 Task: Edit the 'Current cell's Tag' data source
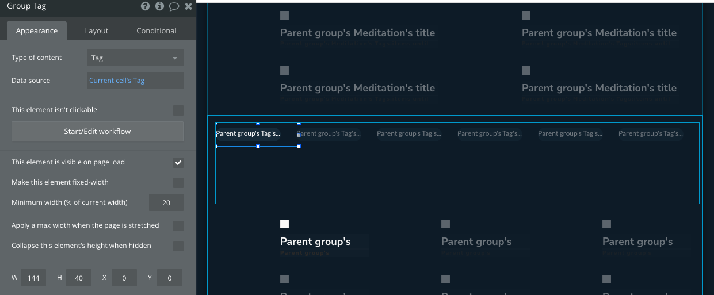135,81
